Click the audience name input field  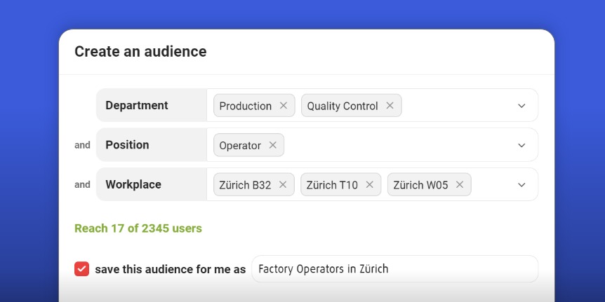tap(394, 269)
